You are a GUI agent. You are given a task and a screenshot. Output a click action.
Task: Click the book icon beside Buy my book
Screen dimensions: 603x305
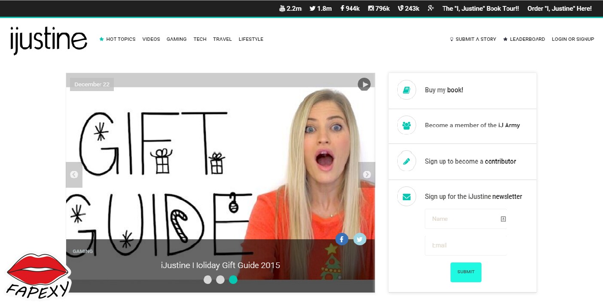(407, 90)
